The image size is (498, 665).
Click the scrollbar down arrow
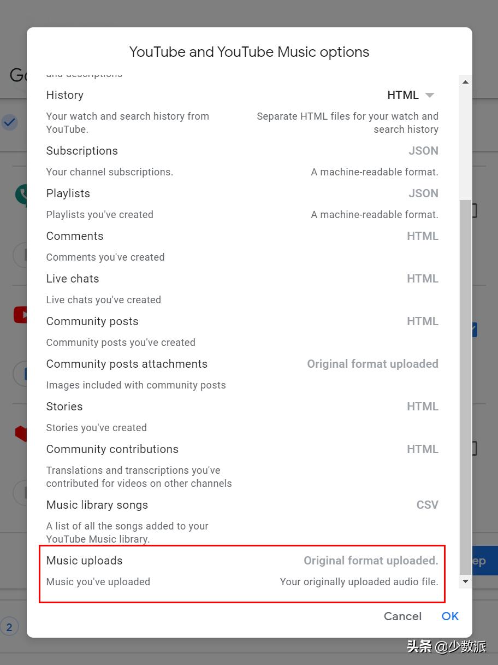click(465, 581)
